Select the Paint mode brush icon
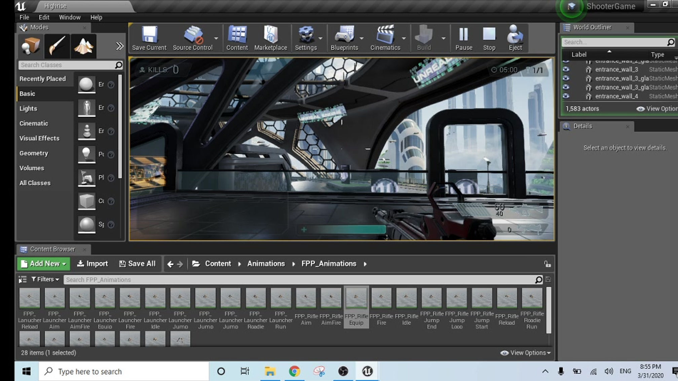Screen dimensions: 678x381 pyautogui.click(x=57, y=46)
